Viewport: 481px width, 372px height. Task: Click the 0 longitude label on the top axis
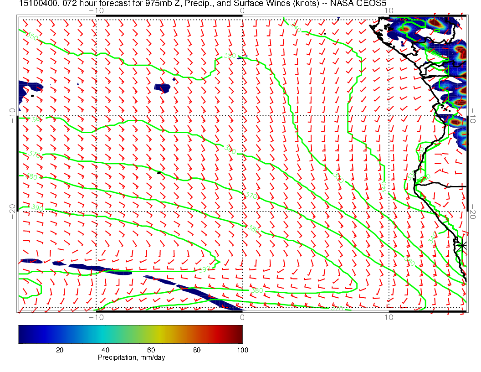[x=242, y=10]
